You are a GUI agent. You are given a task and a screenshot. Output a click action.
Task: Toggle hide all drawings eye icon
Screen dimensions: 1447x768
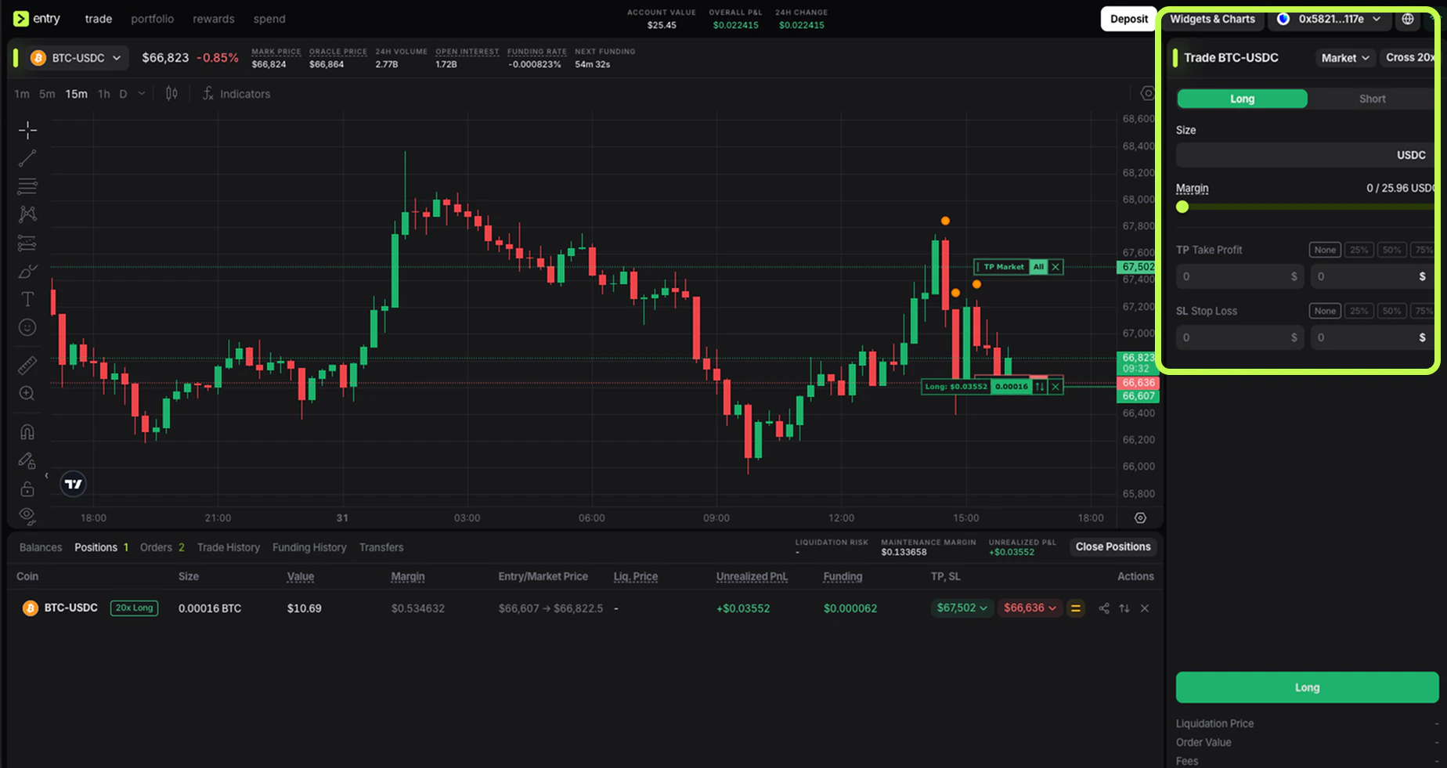click(x=27, y=516)
